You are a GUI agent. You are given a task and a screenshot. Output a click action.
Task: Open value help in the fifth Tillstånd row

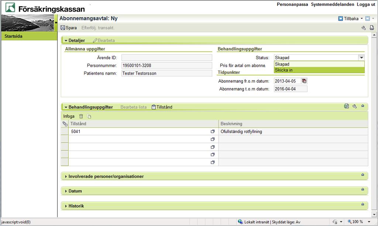[x=213, y=162]
